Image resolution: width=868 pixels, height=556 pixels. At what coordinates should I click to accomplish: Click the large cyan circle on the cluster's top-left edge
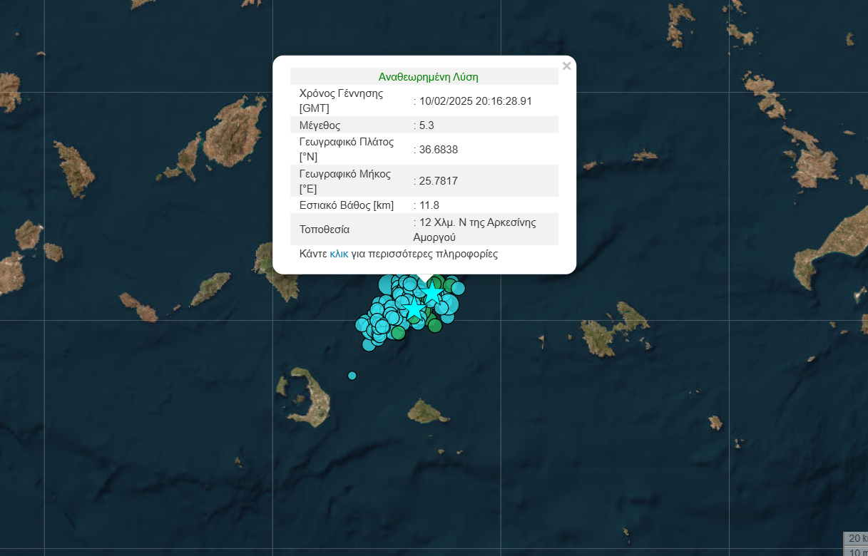click(x=386, y=284)
